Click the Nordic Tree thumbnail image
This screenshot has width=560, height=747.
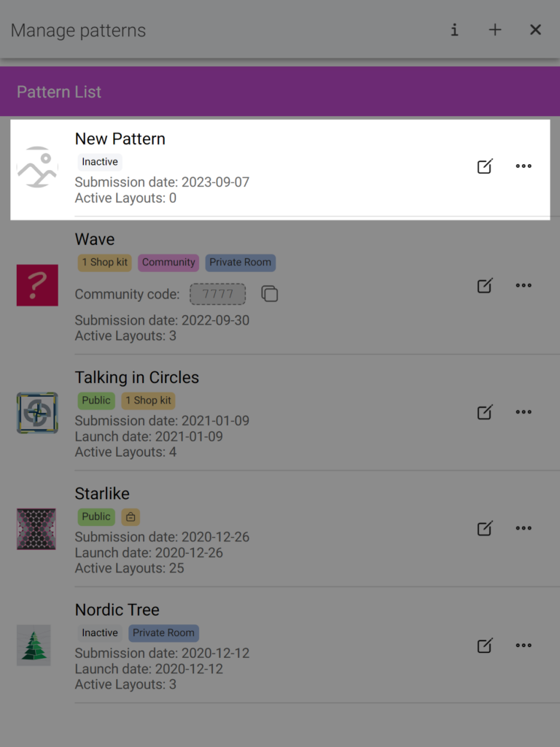(x=34, y=645)
